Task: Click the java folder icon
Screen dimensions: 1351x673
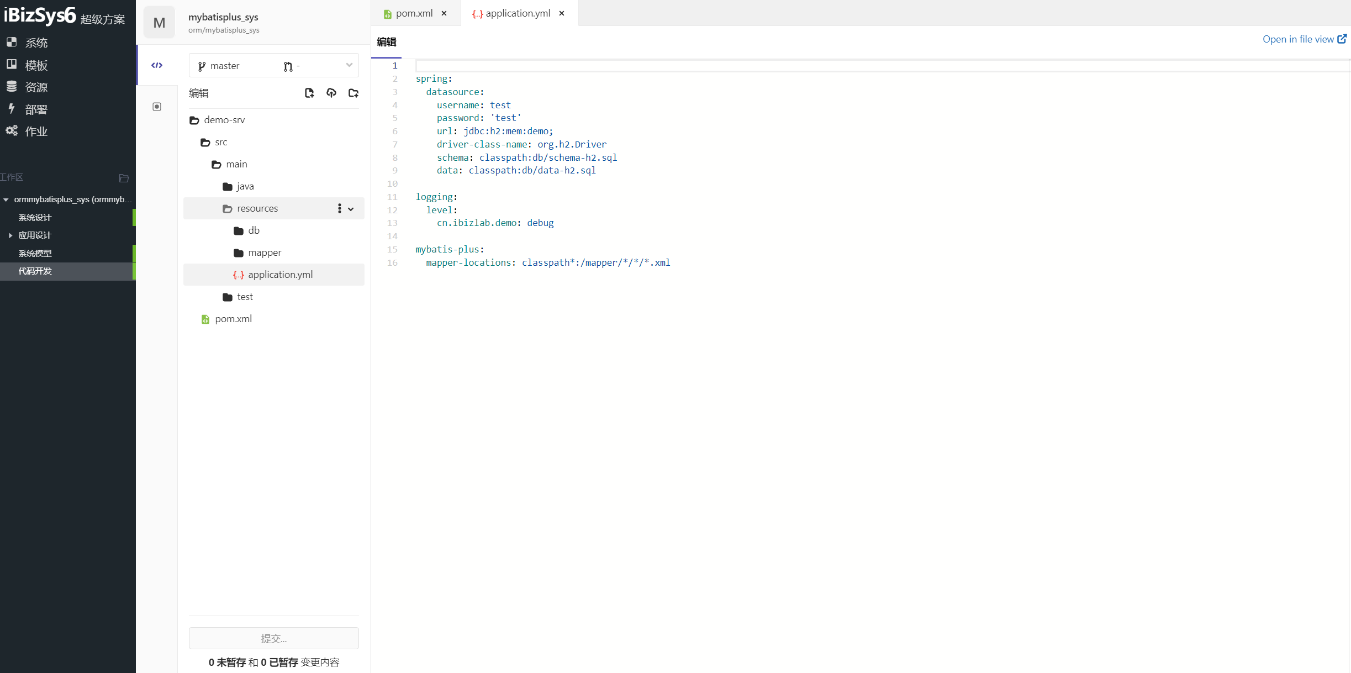Action: (x=228, y=187)
